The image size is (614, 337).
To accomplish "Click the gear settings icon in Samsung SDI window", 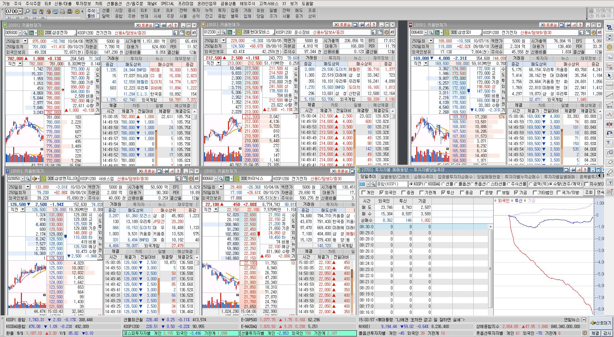I will tap(593, 33).
